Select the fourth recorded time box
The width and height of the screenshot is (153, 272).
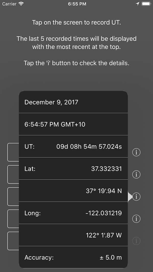pyautogui.click(x=13, y=219)
